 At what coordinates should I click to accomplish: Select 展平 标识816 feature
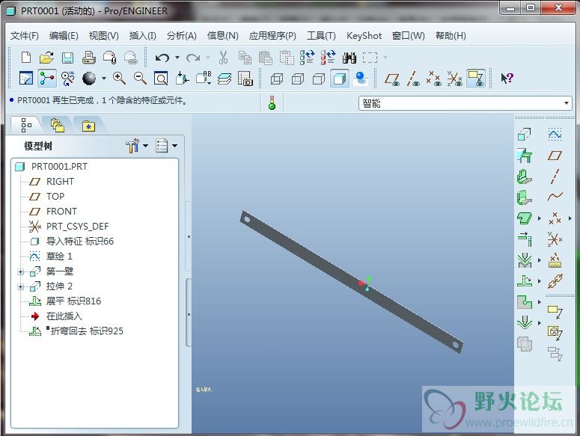73,301
